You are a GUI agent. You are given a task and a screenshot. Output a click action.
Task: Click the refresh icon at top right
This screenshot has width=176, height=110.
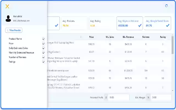click(166, 6)
